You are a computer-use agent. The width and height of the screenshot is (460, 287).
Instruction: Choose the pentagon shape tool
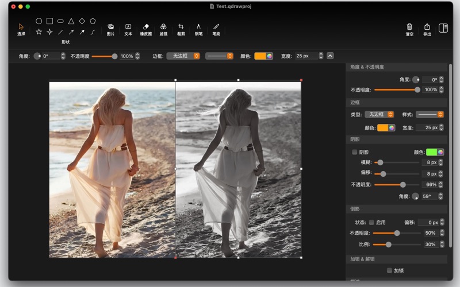click(x=93, y=21)
